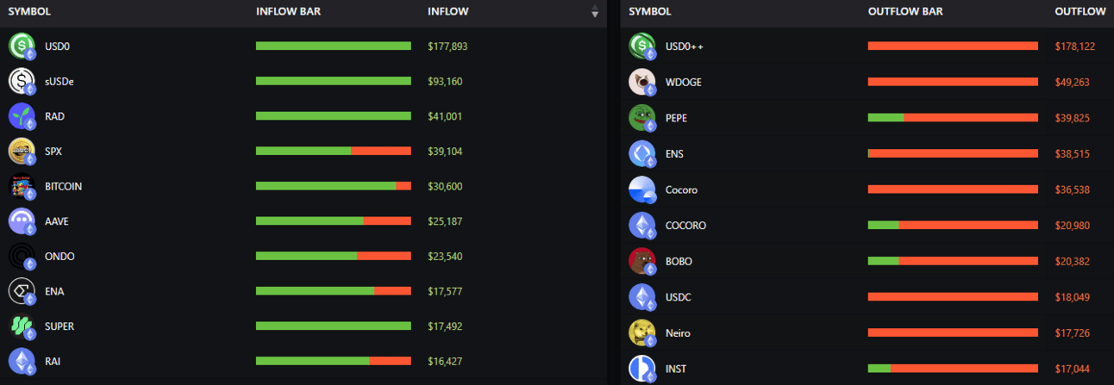Click the BITCOIN inflow bar
Screen dimensions: 1114x385
[x=334, y=186]
